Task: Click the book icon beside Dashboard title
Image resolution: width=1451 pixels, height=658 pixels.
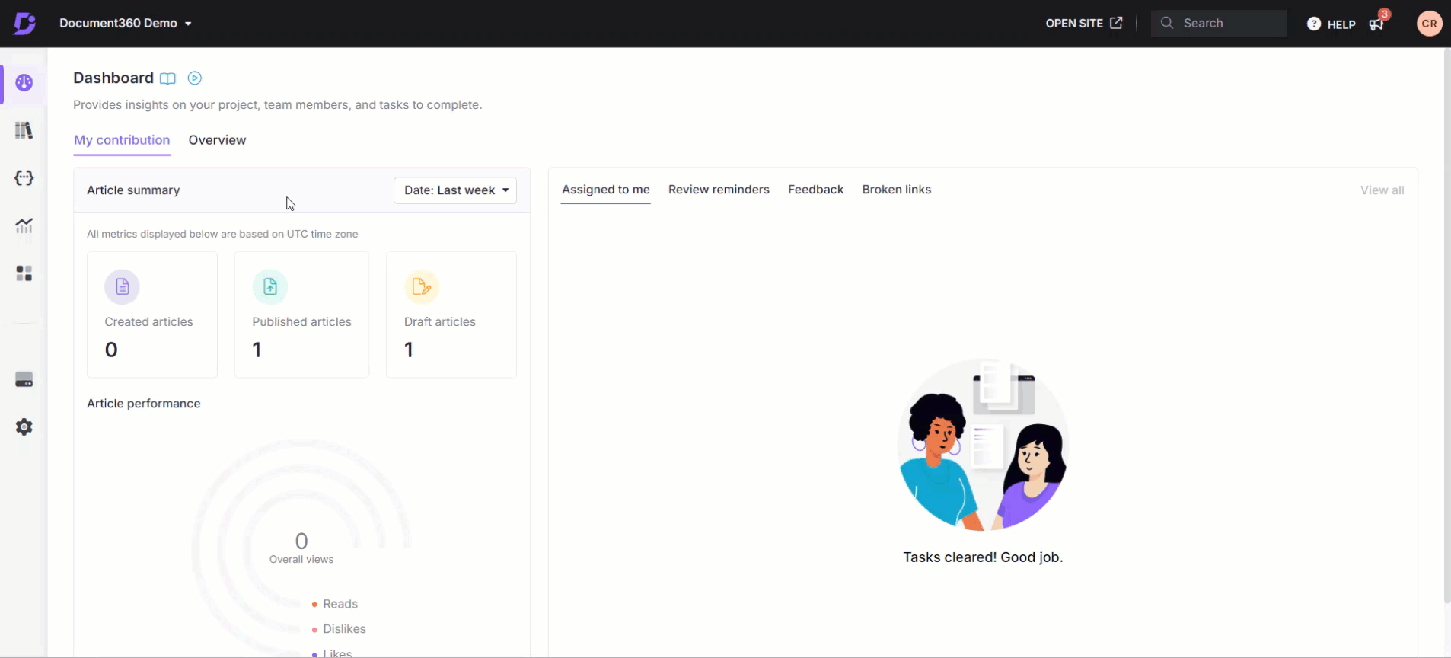Action: 168,78
